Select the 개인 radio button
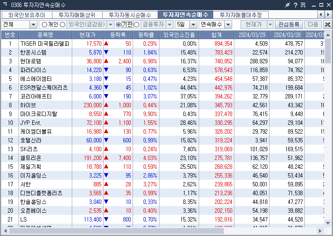The width and height of the screenshot is (333, 236). pos(44,25)
